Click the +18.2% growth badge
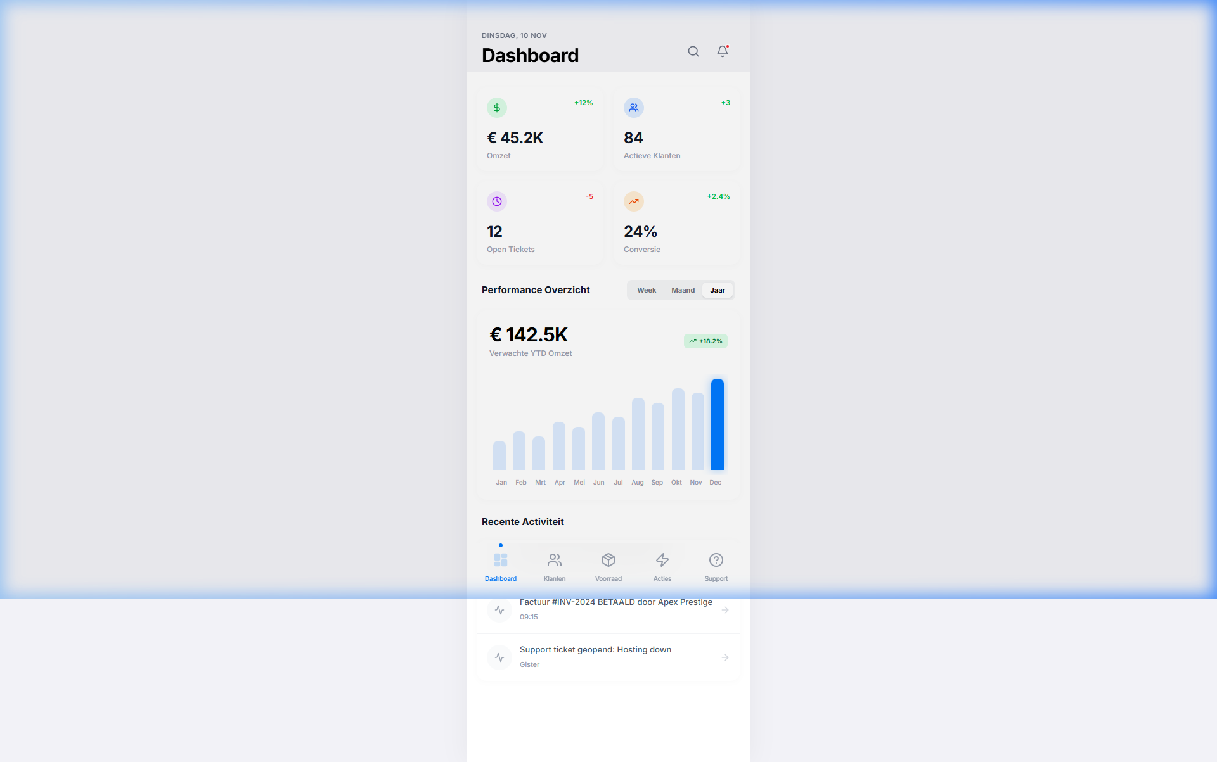 click(x=705, y=341)
